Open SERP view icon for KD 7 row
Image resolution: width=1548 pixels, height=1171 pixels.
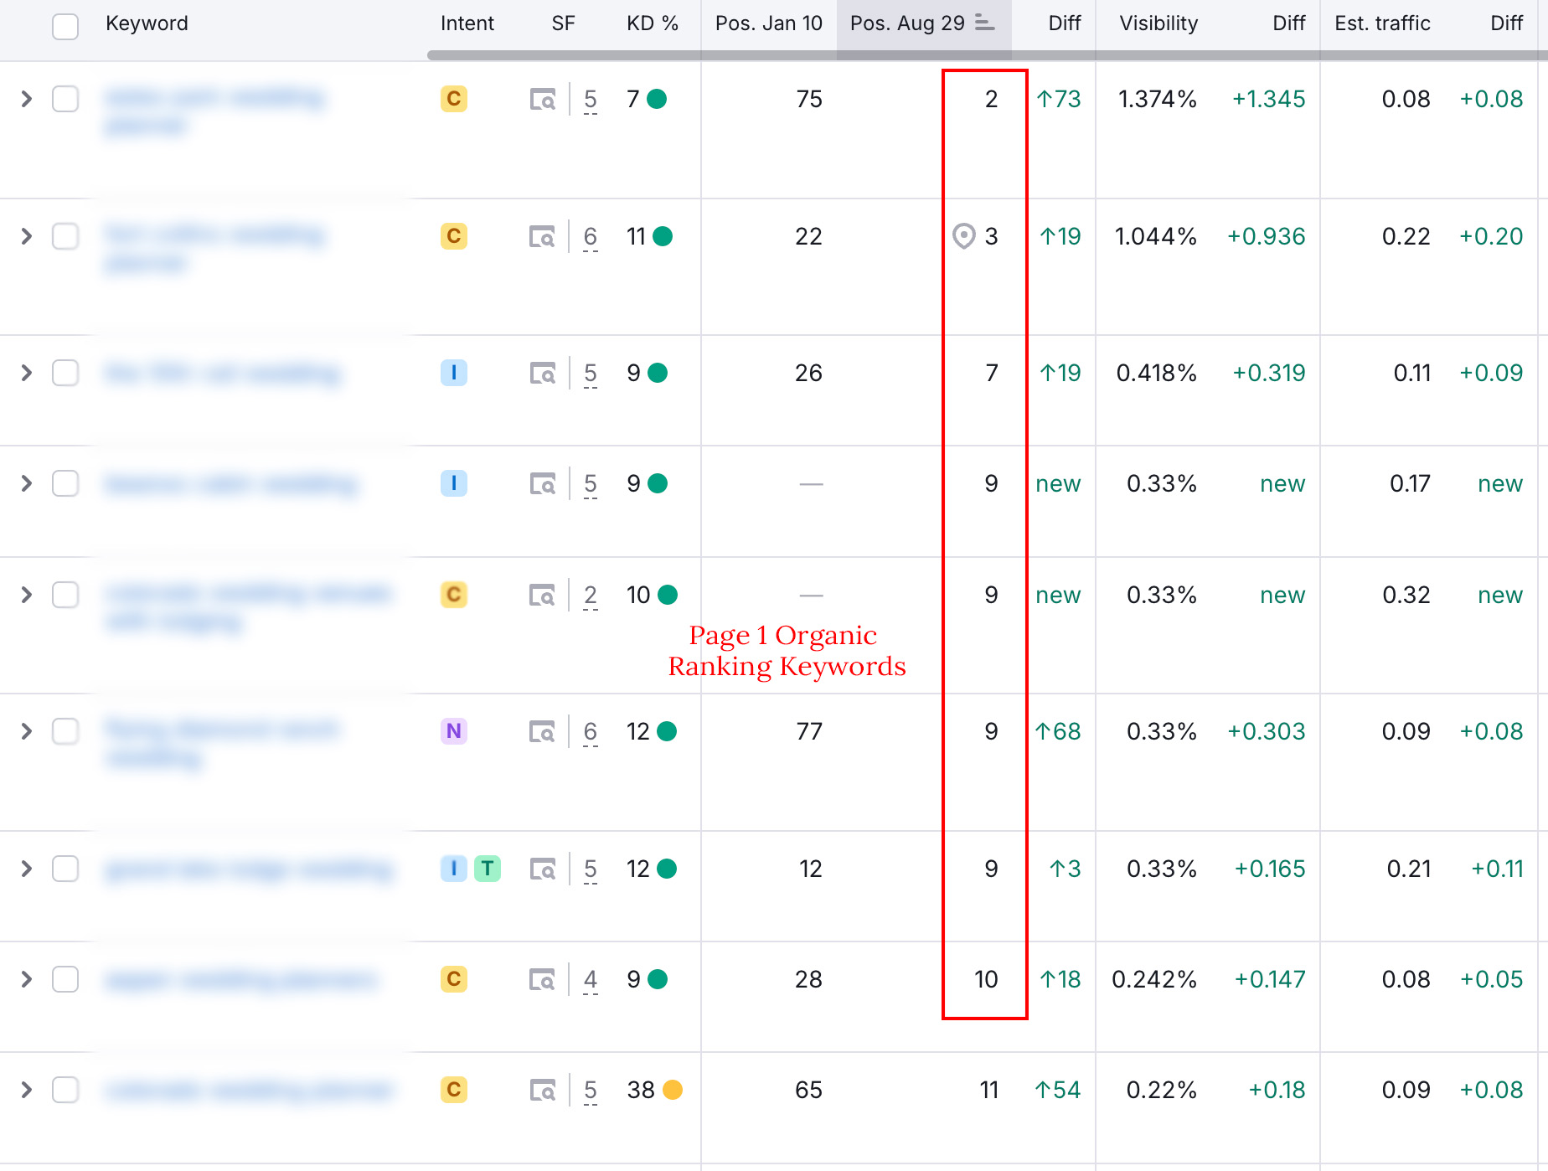(x=543, y=100)
